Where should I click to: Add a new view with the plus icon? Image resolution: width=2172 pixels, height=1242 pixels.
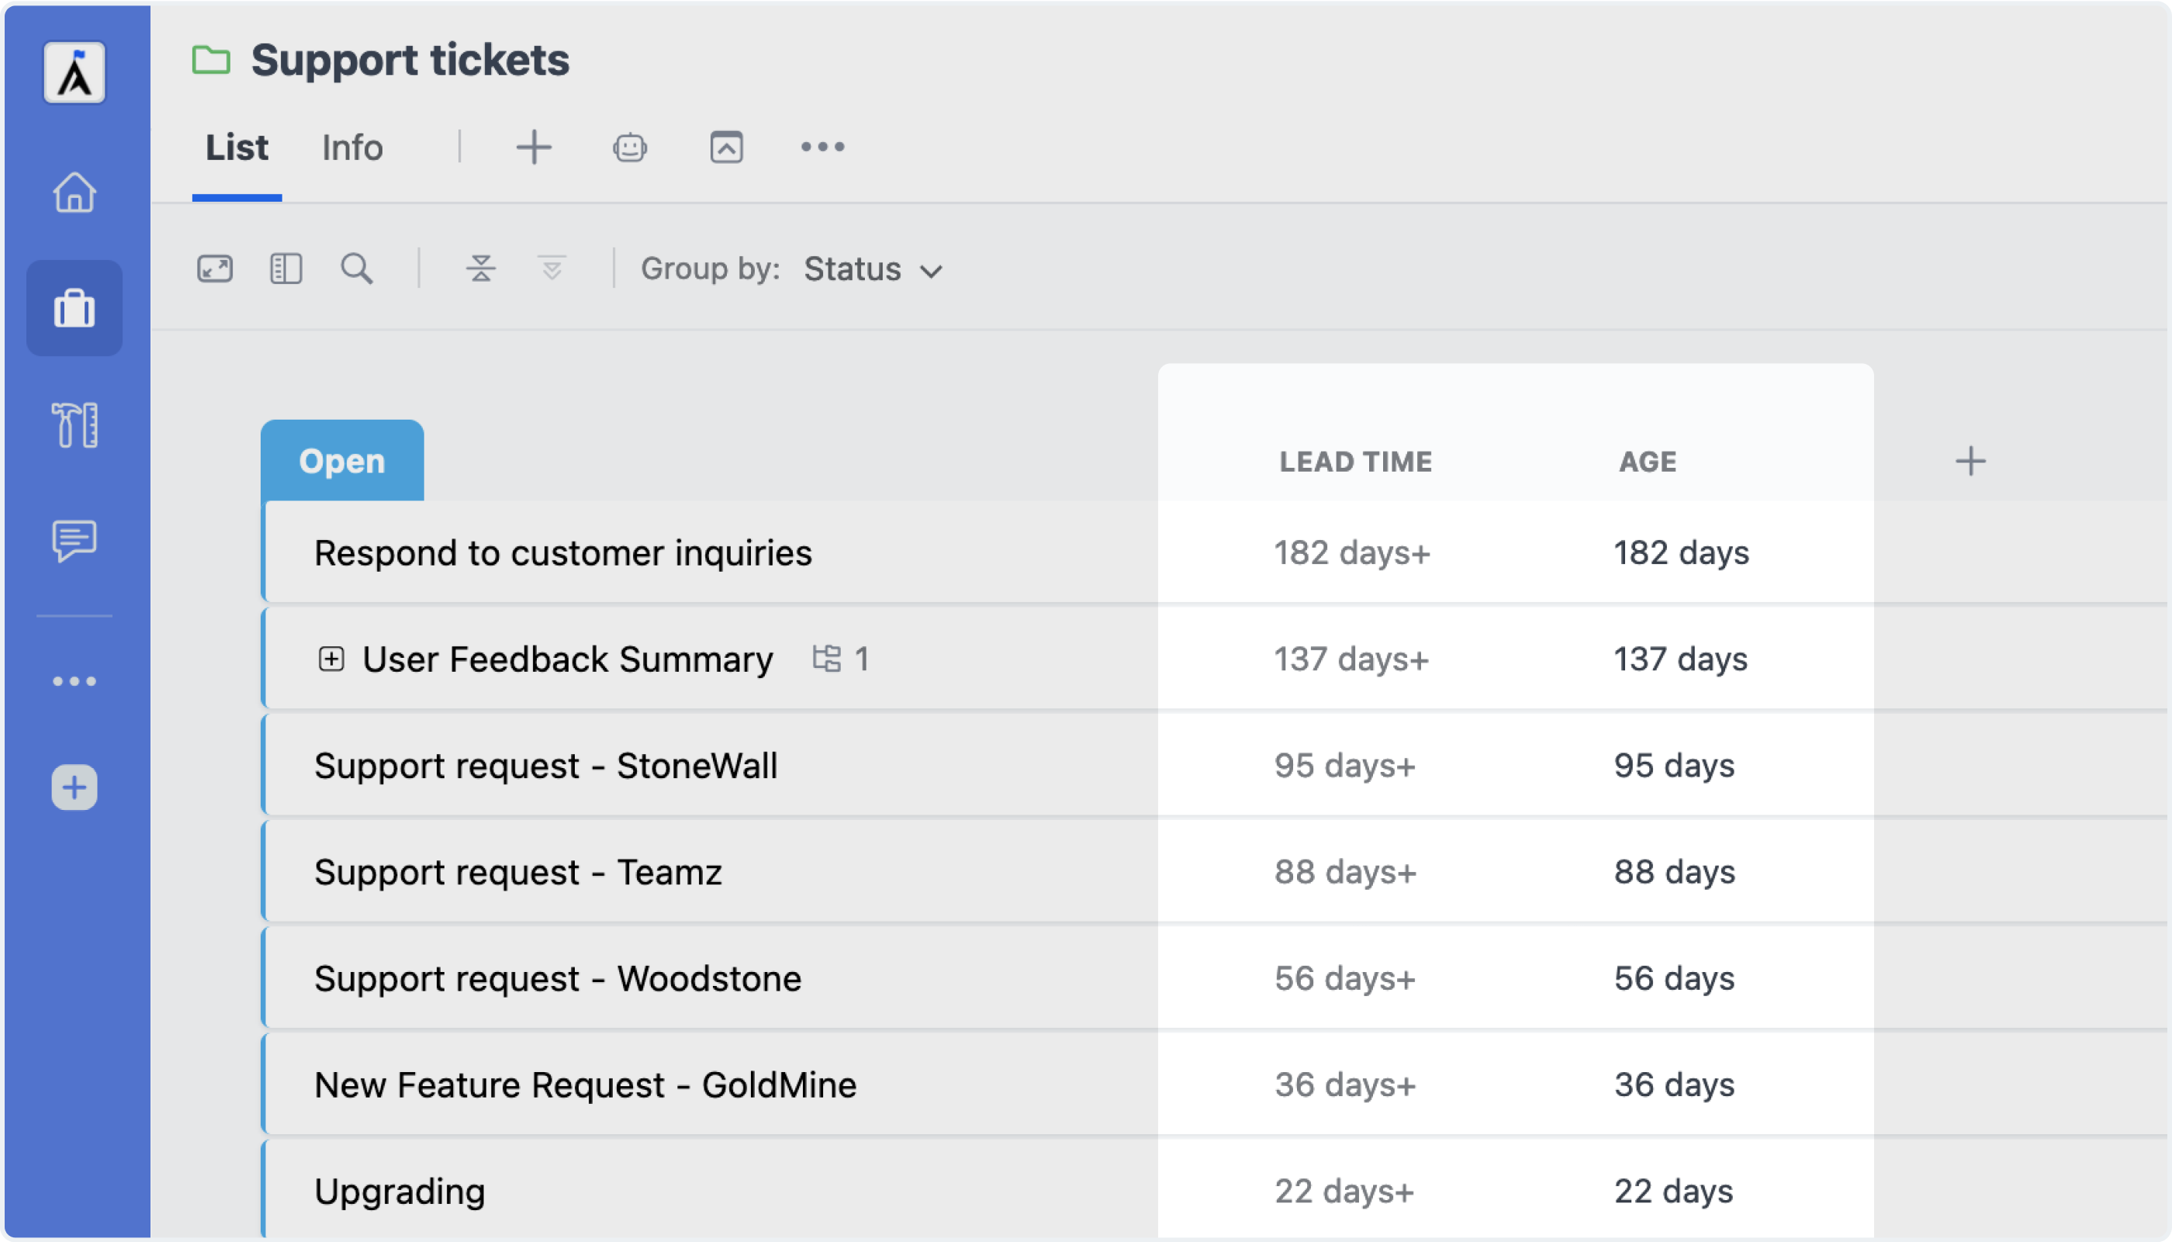click(x=534, y=147)
